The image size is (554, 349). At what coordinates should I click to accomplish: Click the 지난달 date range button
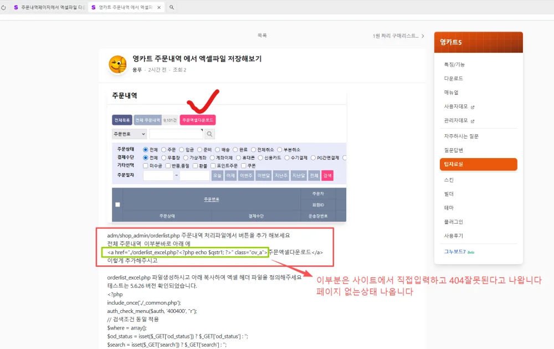click(299, 175)
